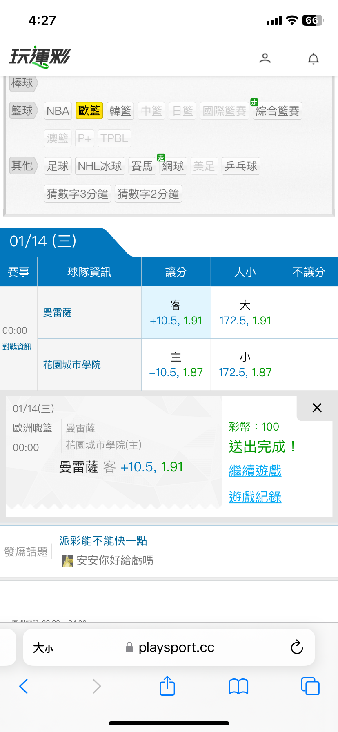This screenshot has width=338, height=732.
Task: Switch to the NBA league tab
Action: (x=58, y=111)
